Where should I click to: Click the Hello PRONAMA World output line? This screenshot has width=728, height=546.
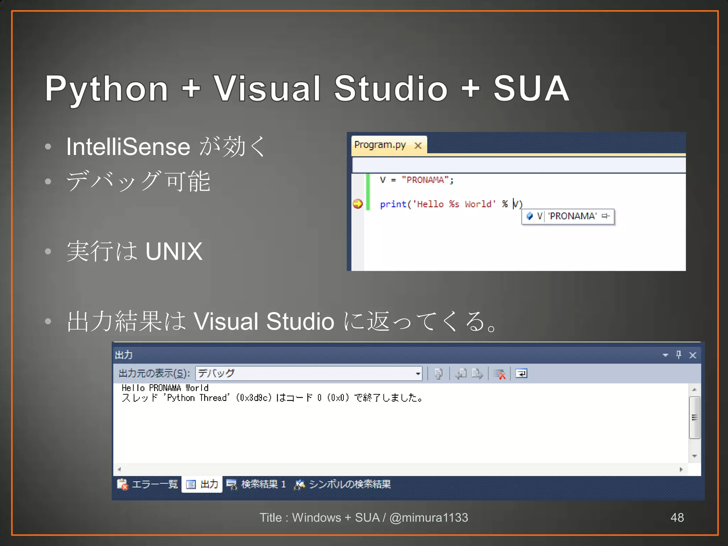click(165, 387)
